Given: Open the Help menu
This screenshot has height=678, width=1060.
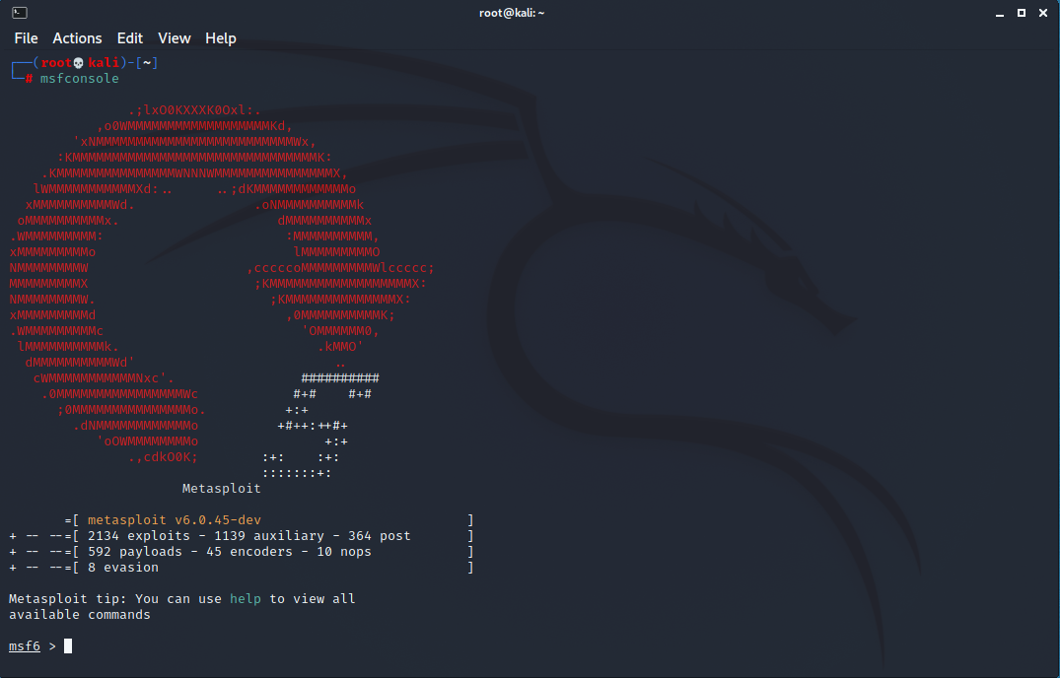Looking at the screenshot, I should [x=221, y=38].
